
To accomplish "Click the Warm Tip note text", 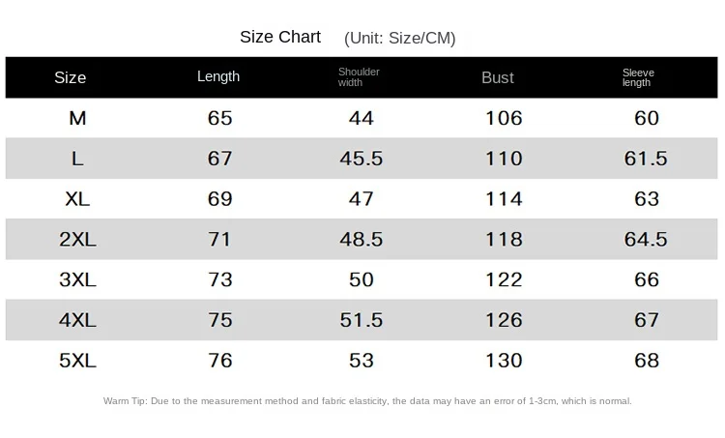I will click(367, 401).
